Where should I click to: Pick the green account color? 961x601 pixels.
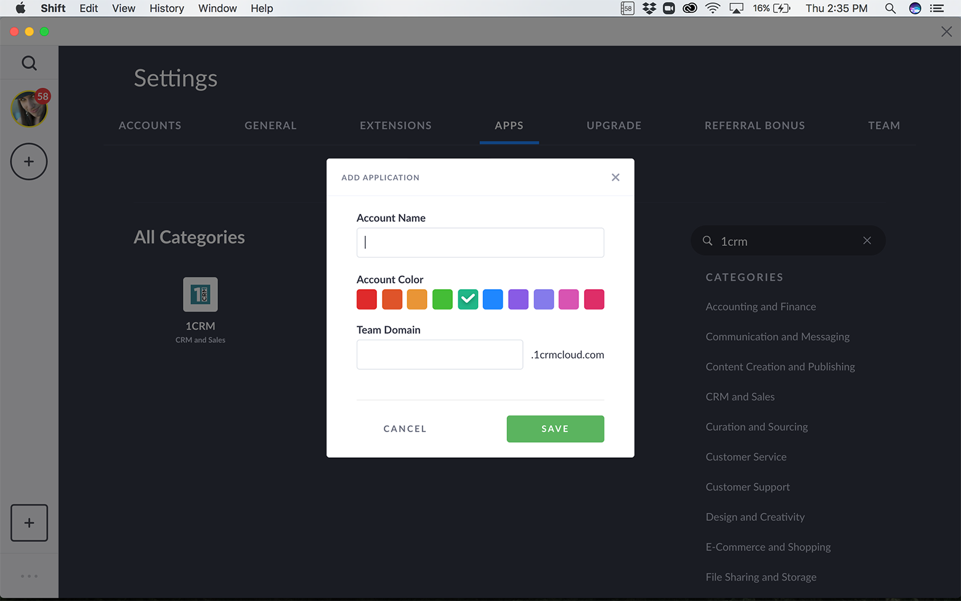pyautogui.click(x=442, y=299)
